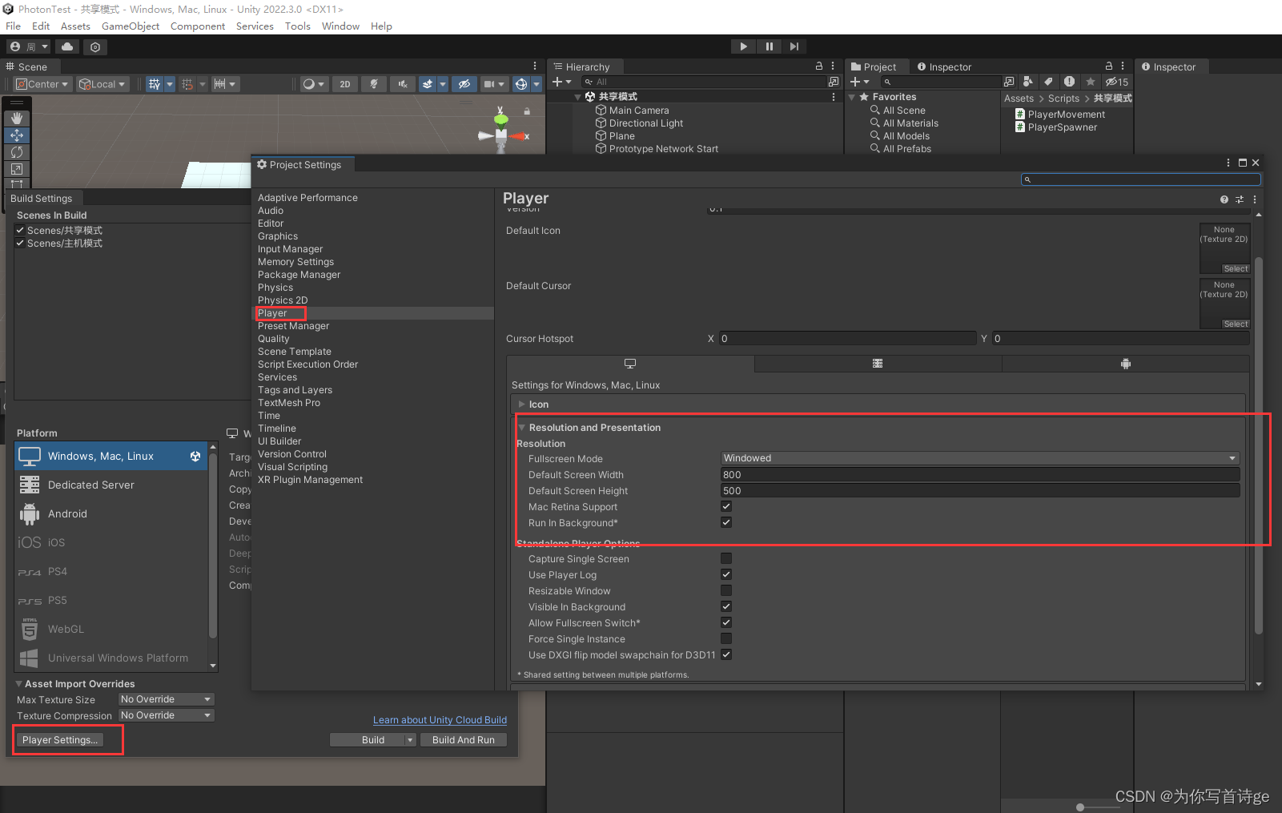Click the Player Settings... button
The width and height of the screenshot is (1282, 813).
click(x=60, y=740)
